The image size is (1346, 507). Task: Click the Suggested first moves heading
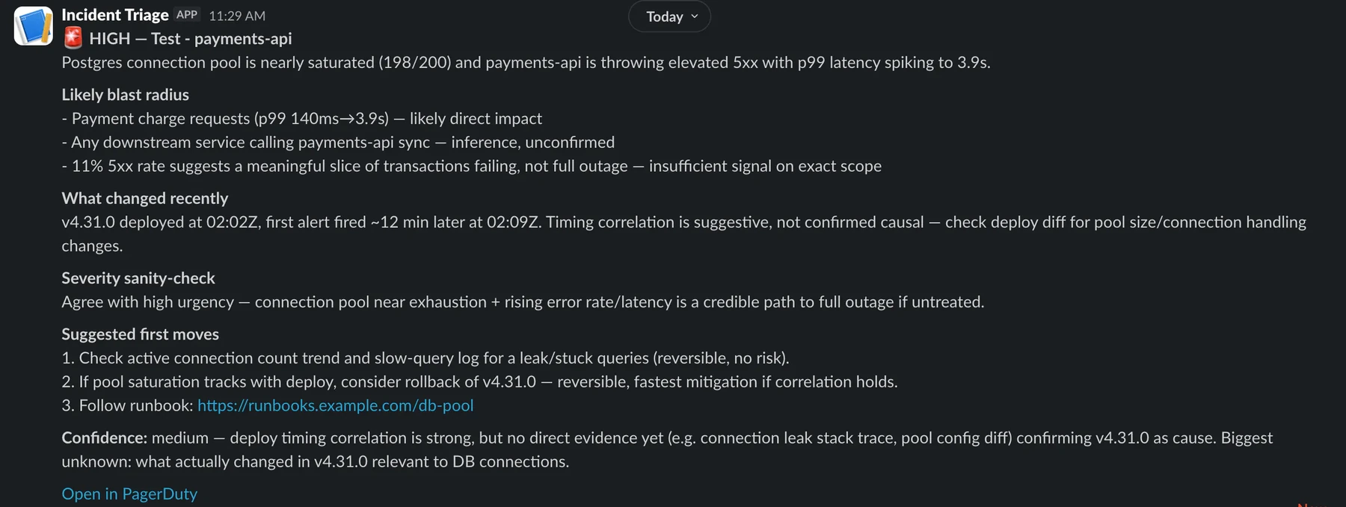click(140, 334)
